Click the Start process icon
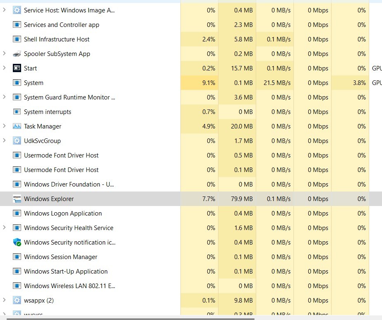 17,68
